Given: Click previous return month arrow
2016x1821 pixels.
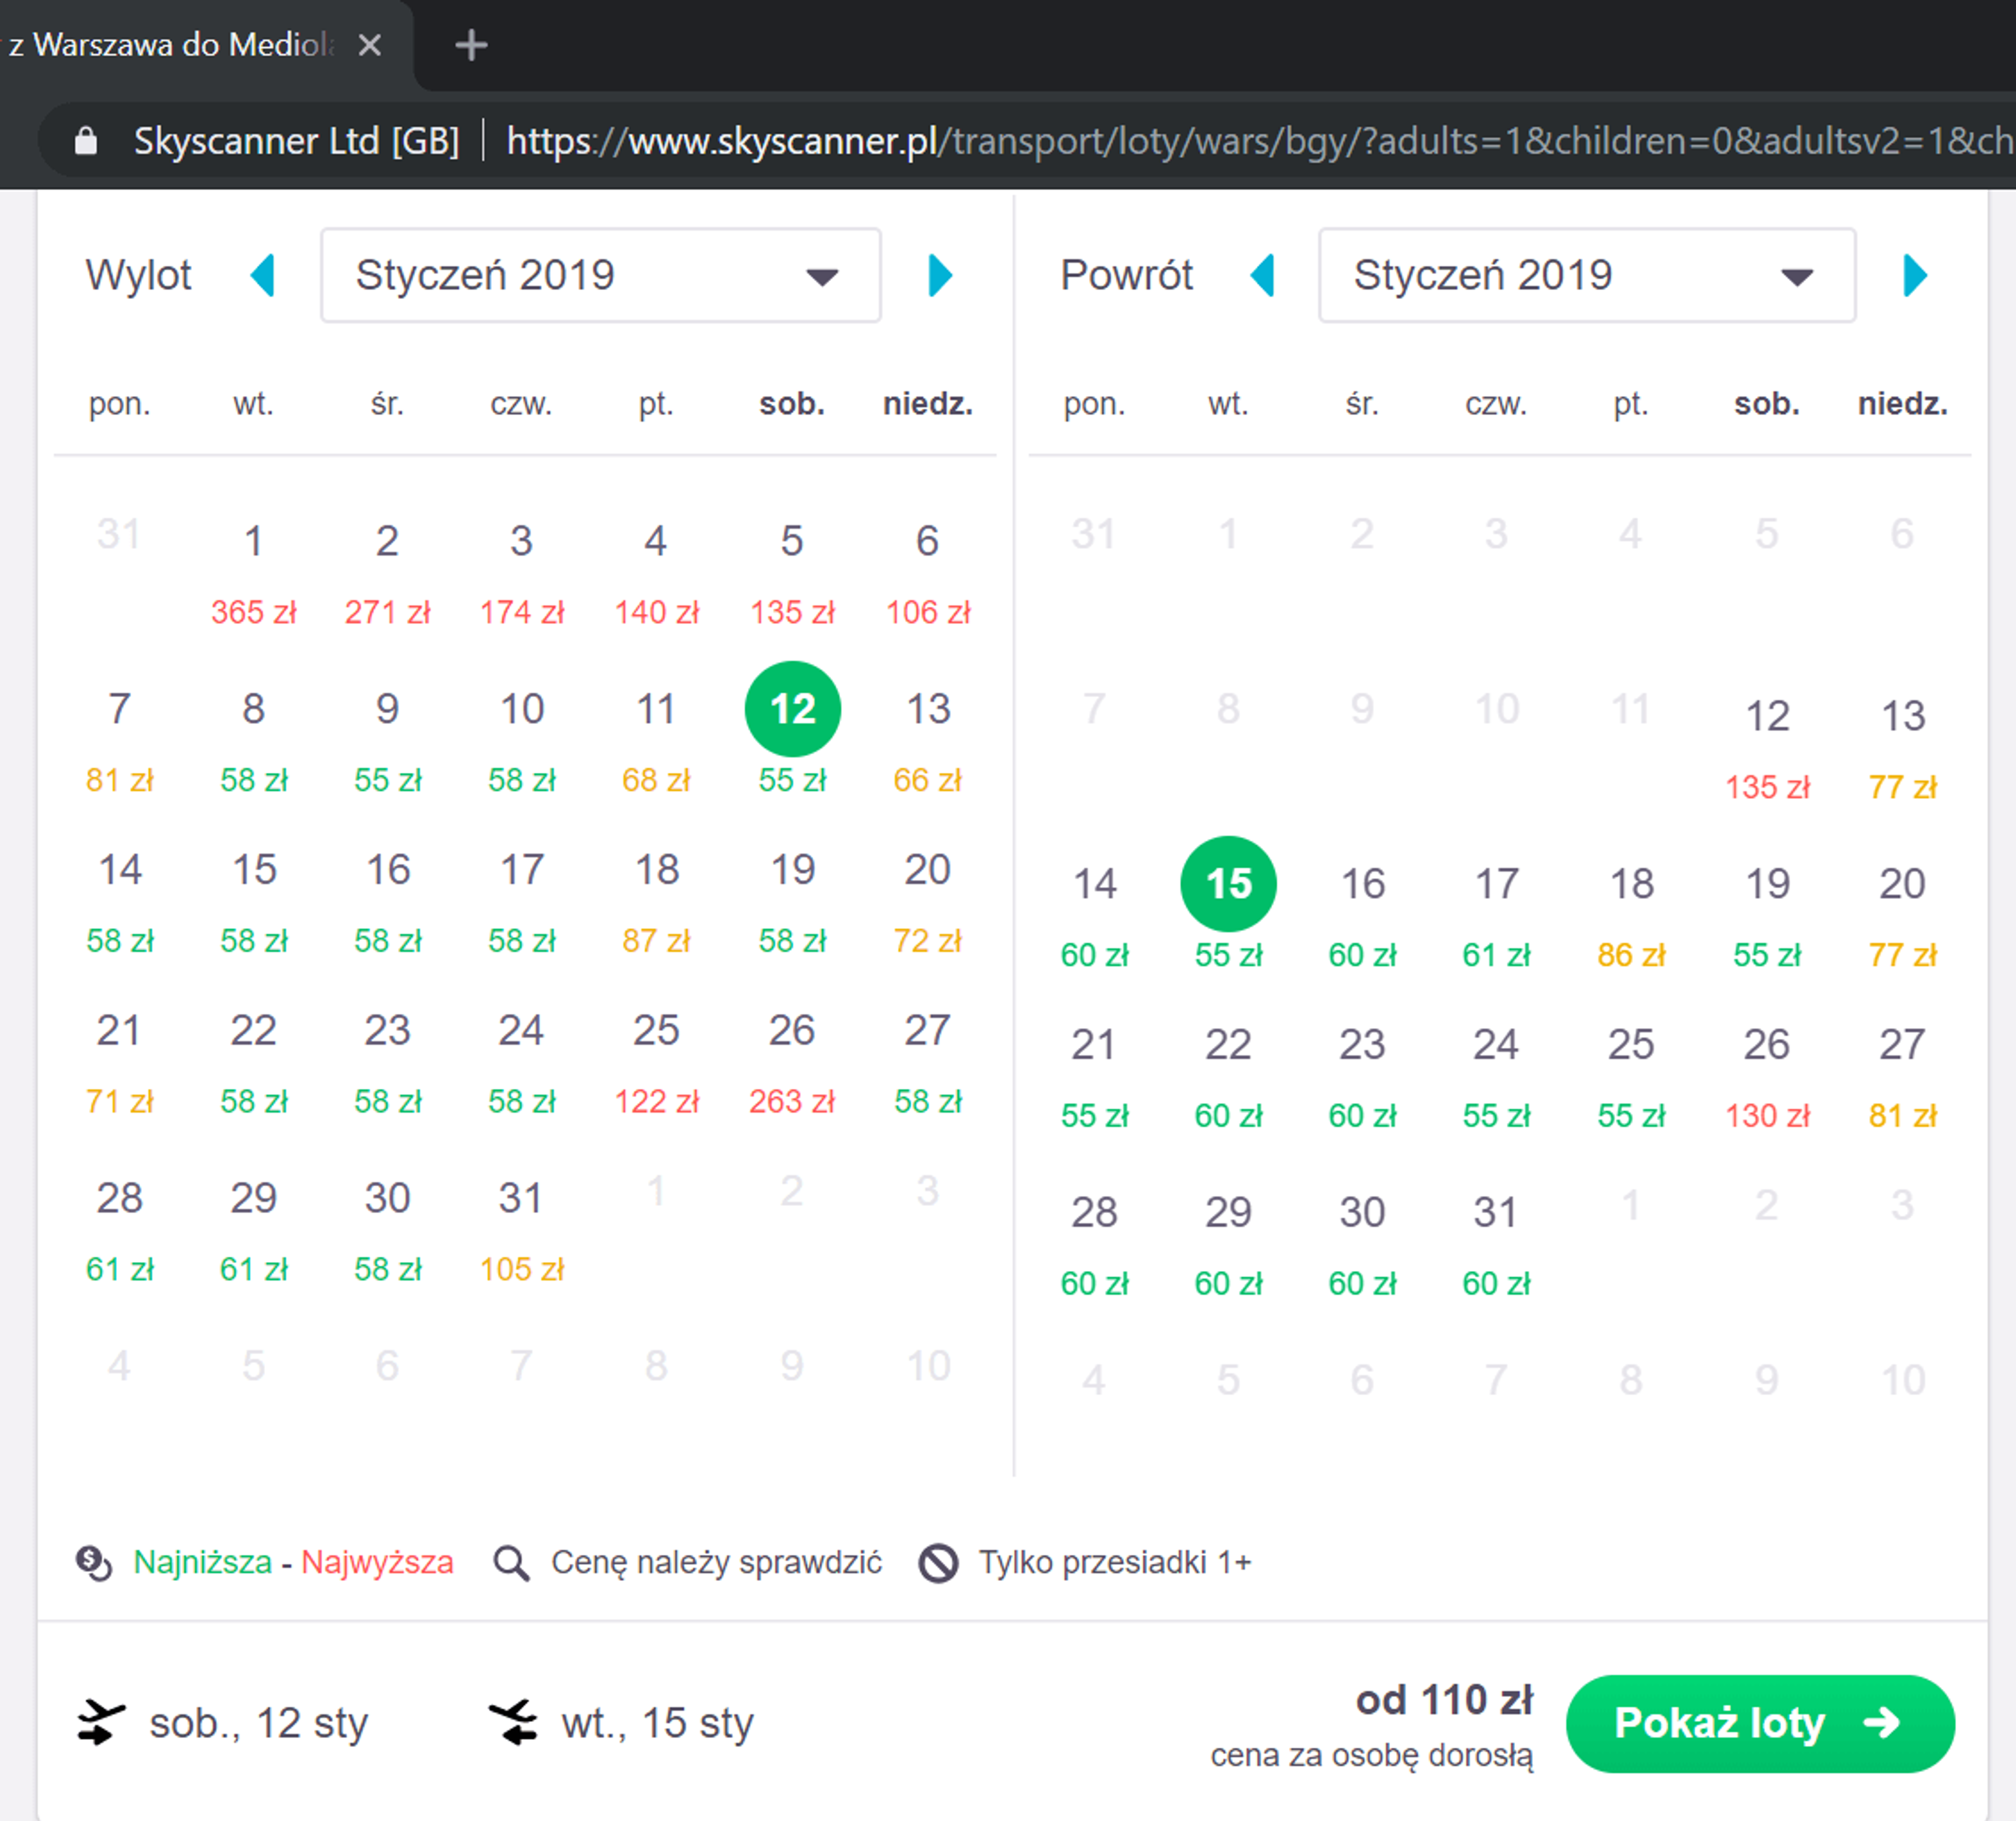Looking at the screenshot, I should (x=1263, y=275).
